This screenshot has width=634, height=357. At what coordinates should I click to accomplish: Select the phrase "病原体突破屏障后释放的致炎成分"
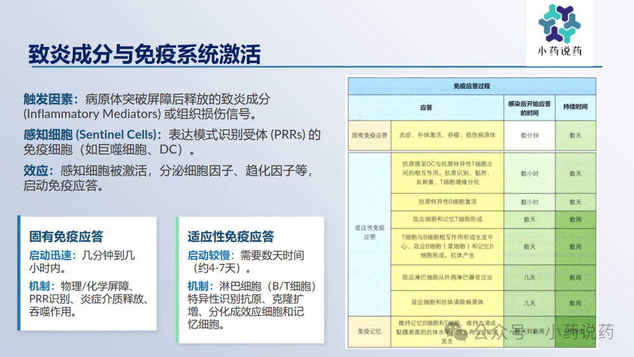[x=177, y=99]
